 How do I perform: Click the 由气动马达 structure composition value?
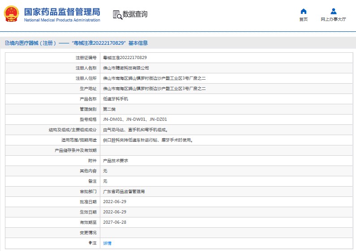point(136,130)
